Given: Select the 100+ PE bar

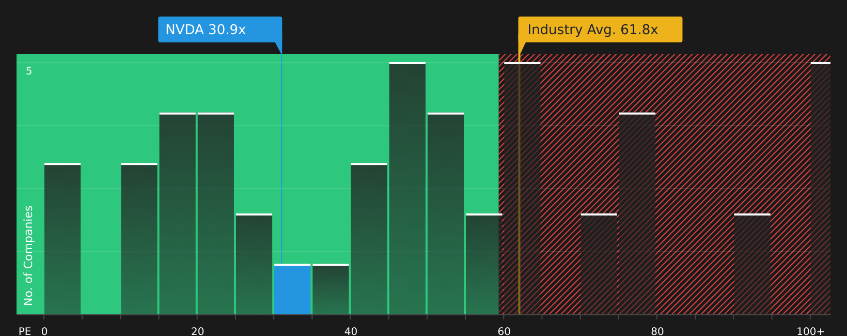Looking at the screenshot, I should point(821,188).
